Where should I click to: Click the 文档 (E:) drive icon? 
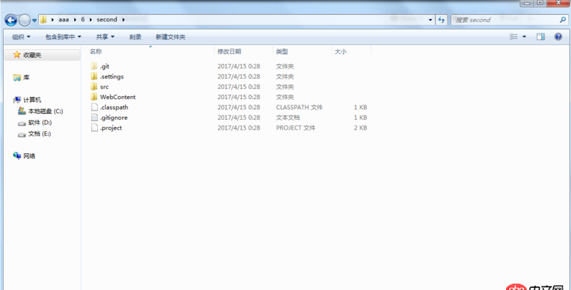coord(22,135)
